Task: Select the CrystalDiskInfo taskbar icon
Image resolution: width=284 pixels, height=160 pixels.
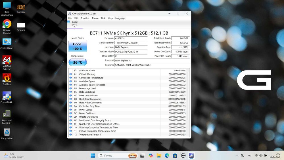Action: [191, 156]
